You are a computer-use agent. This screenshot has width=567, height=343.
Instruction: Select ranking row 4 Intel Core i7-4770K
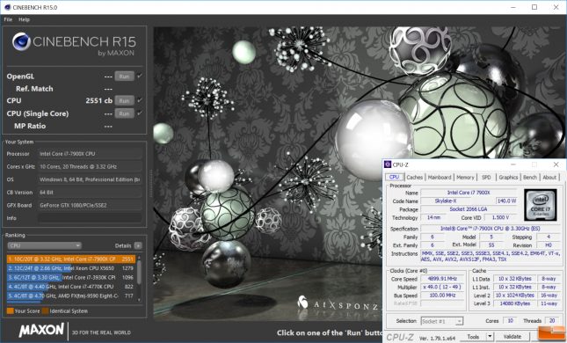pos(71,287)
